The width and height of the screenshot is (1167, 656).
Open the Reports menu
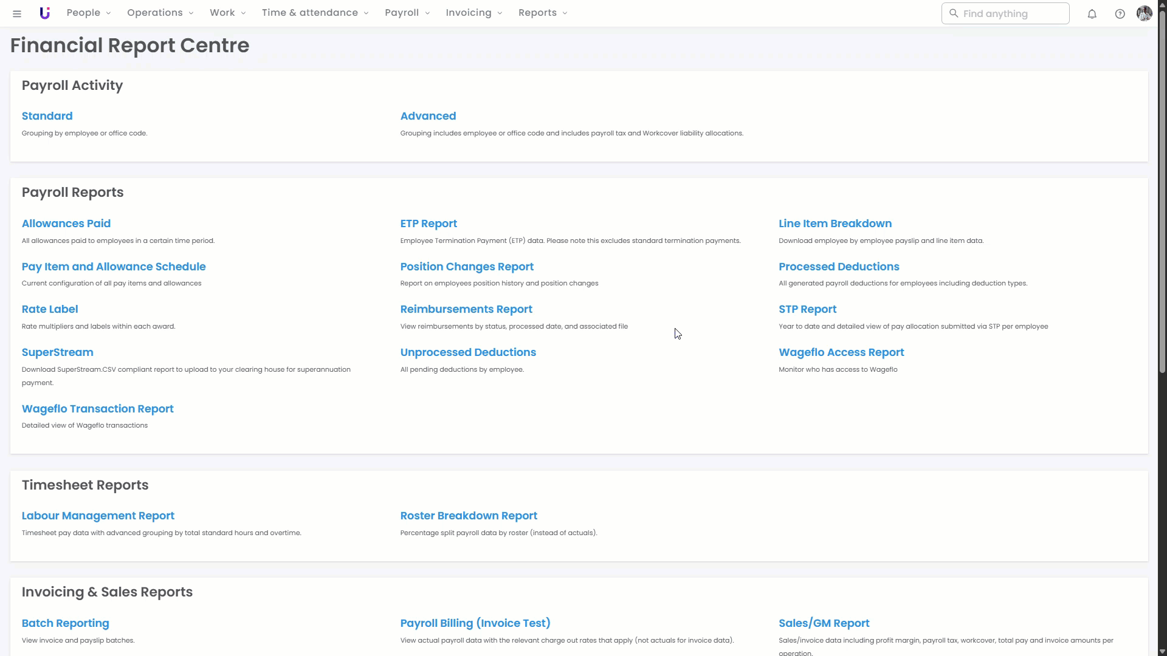543,13
